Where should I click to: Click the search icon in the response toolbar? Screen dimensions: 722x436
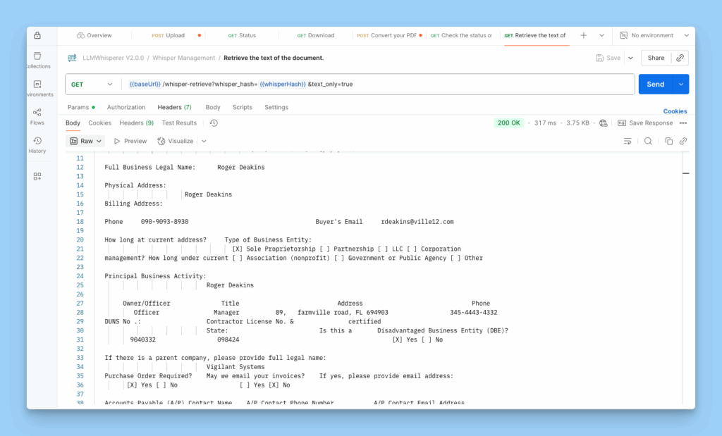648,141
